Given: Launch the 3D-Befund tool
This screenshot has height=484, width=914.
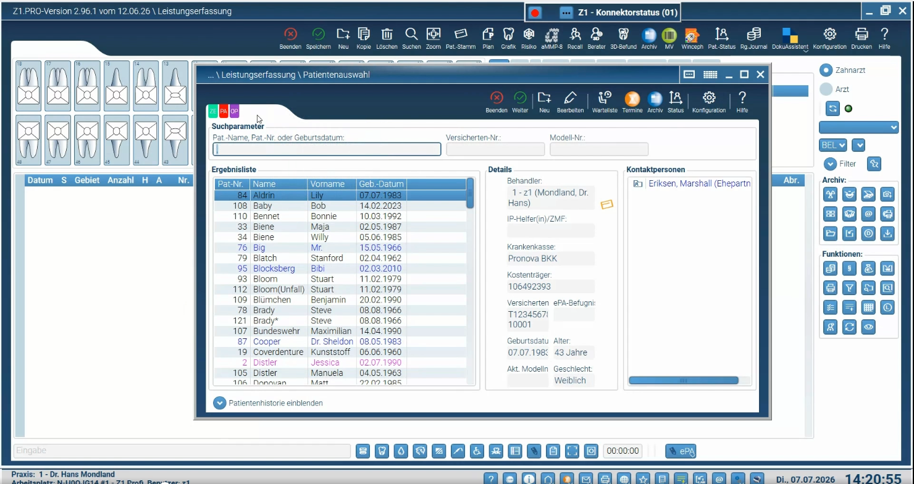Looking at the screenshot, I should [623, 38].
